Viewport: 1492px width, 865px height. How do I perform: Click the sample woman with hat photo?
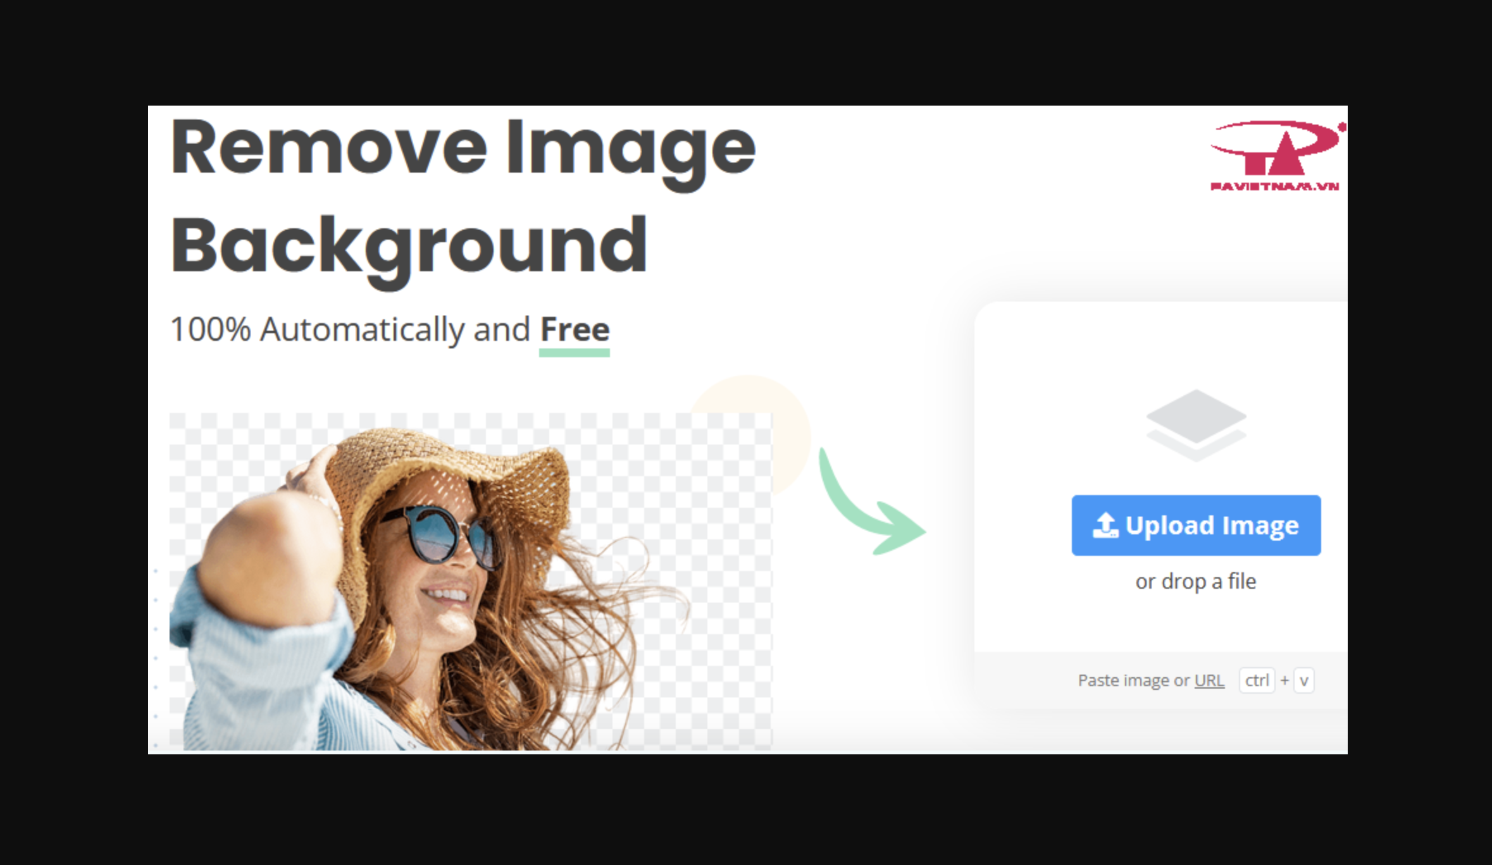pyautogui.click(x=471, y=581)
